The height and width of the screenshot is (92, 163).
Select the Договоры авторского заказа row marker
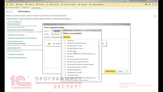pyautogui.click(x=65, y=48)
